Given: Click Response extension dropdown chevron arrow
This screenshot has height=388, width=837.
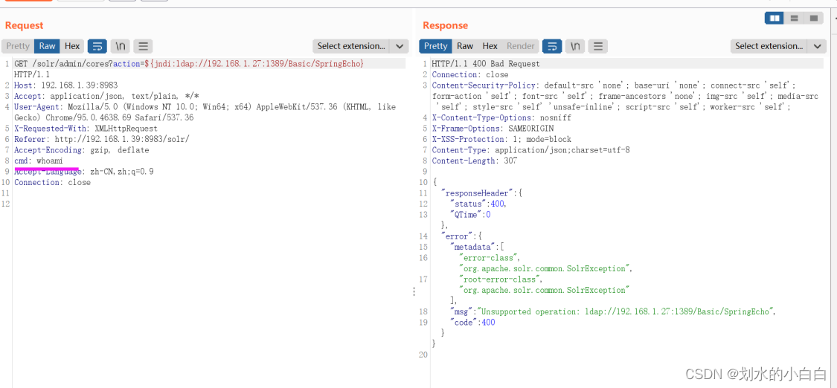Looking at the screenshot, I should (x=817, y=46).
